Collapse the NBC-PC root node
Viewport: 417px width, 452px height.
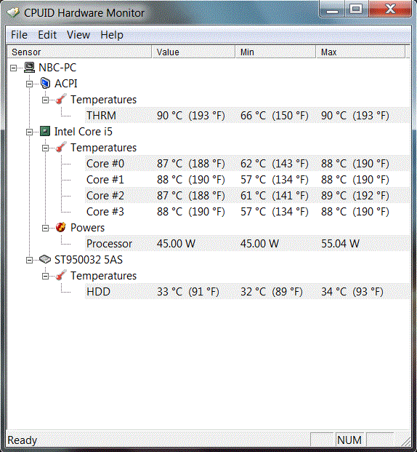[x=14, y=68]
